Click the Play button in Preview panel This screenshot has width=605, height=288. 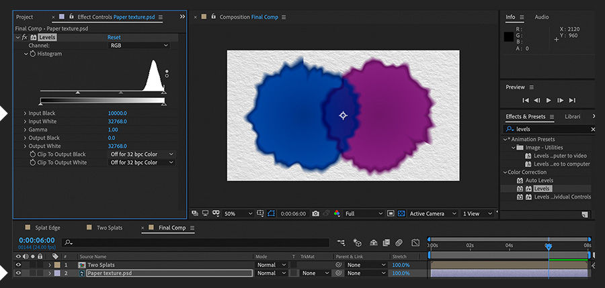click(549, 100)
